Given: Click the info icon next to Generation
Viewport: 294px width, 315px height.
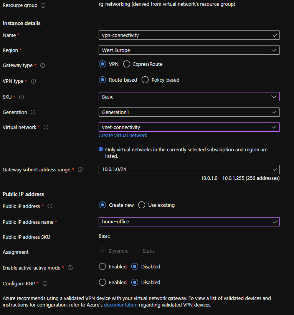Looking at the screenshot, I should coord(33,112).
